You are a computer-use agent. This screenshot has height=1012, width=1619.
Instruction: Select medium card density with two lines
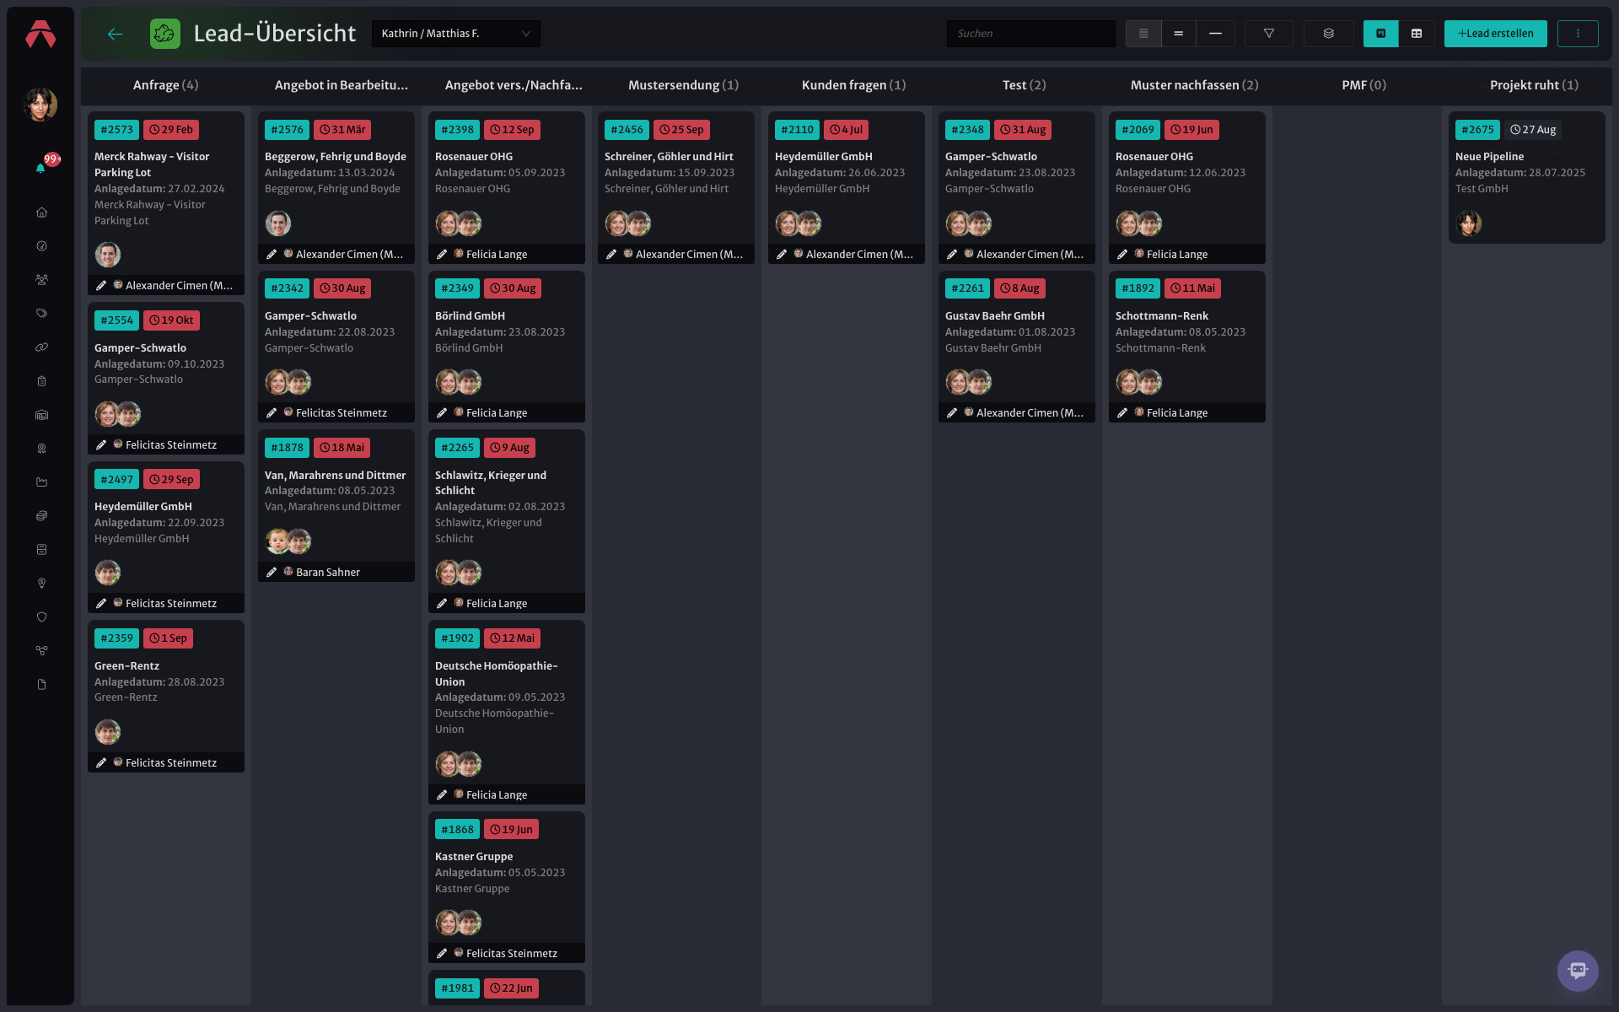click(x=1179, y=34)
